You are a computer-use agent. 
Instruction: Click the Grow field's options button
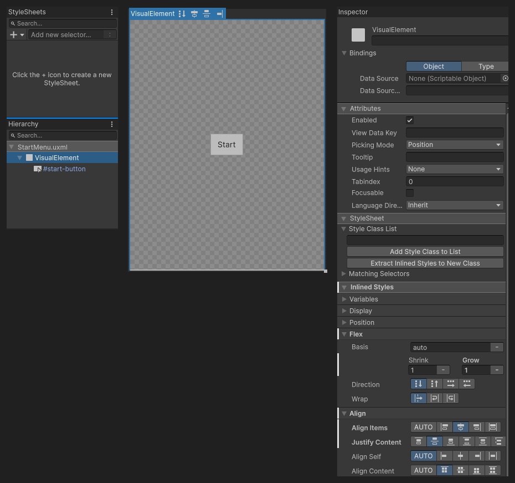click(497, 370)
